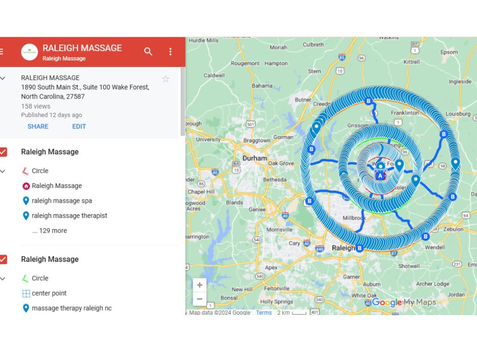The image size is (477, 357).
Task: Collapse the map description chevron
Action: [3, 79]
